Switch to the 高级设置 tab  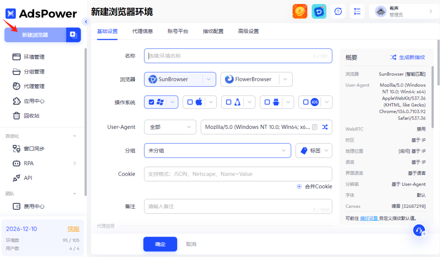click(249, 31)
